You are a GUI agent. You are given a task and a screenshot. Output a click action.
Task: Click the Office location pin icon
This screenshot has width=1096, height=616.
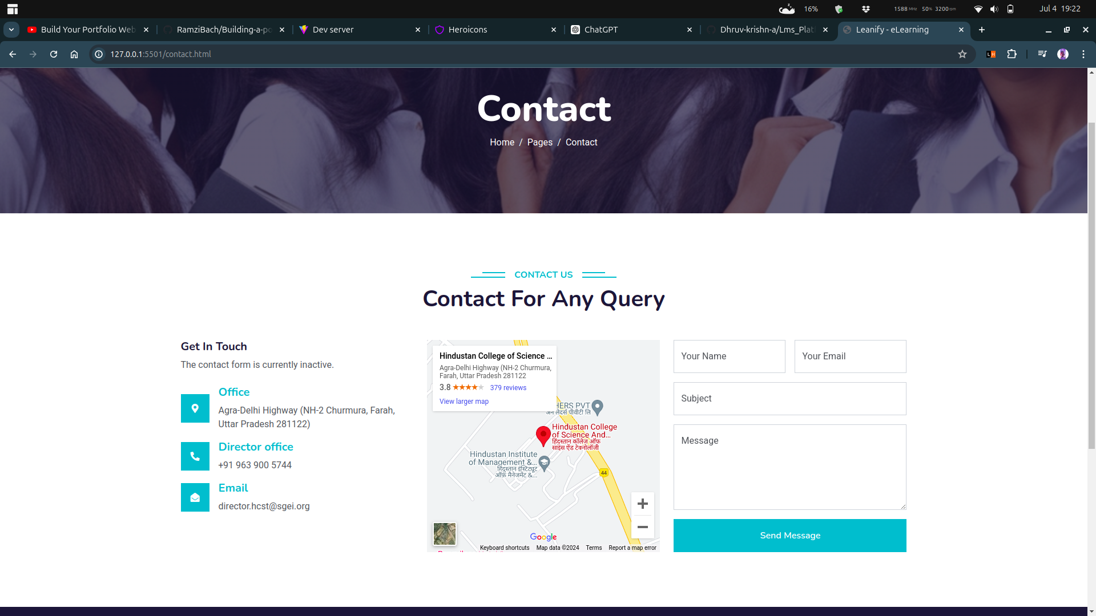195,408
